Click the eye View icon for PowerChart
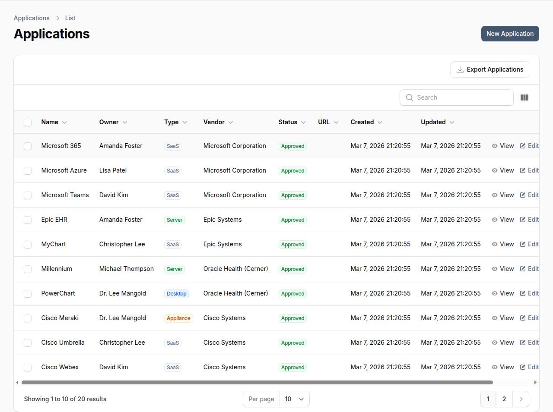The width and height of the screenshot is (553, 412). click(495, 293)
